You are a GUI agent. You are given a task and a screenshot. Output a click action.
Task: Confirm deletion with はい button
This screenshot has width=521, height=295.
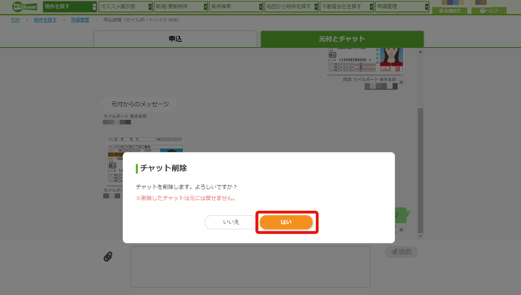(286, 222)
